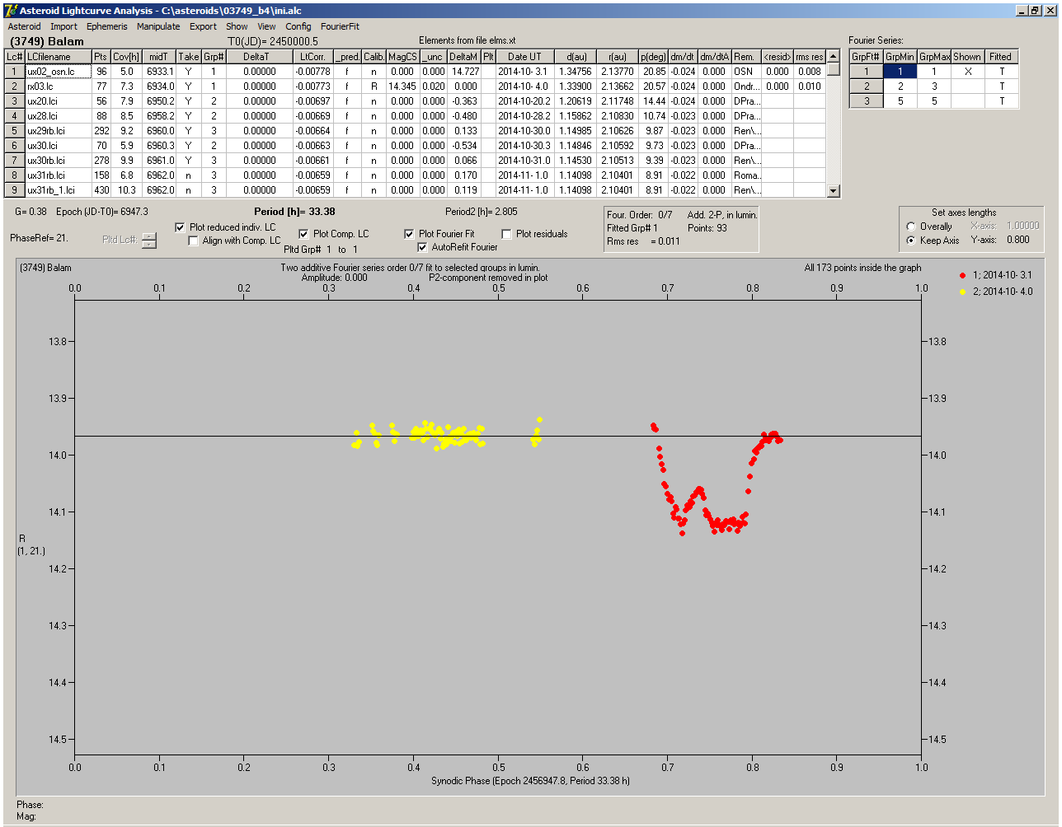Viewport: 1062px width, 827px height.
Task: Open the Import menu
Action: (x=63, y=26)
